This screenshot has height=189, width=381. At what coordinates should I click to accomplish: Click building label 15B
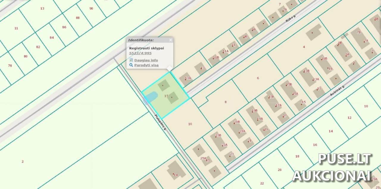pyautogui.click(x=289, y=85)
